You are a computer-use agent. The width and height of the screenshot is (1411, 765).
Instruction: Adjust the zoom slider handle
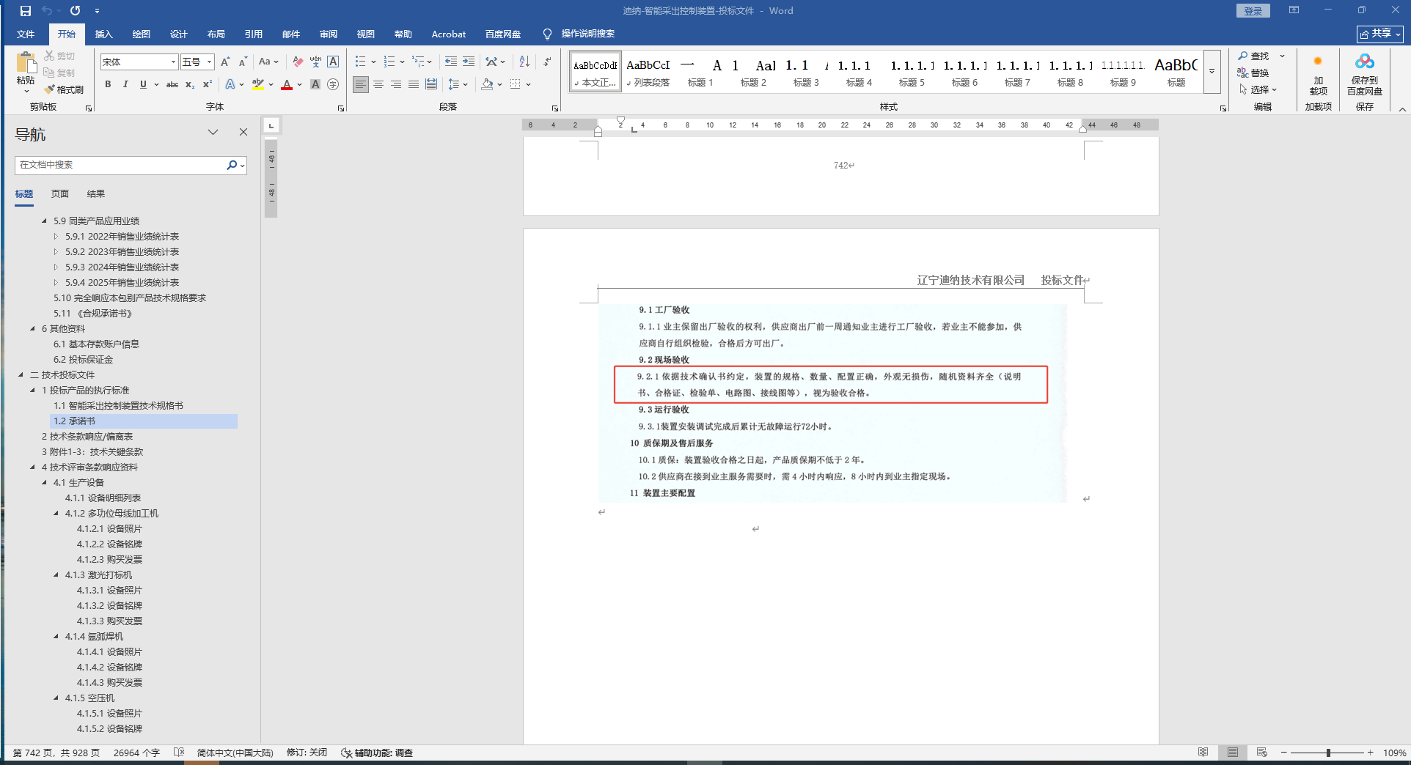(1328, 753)
